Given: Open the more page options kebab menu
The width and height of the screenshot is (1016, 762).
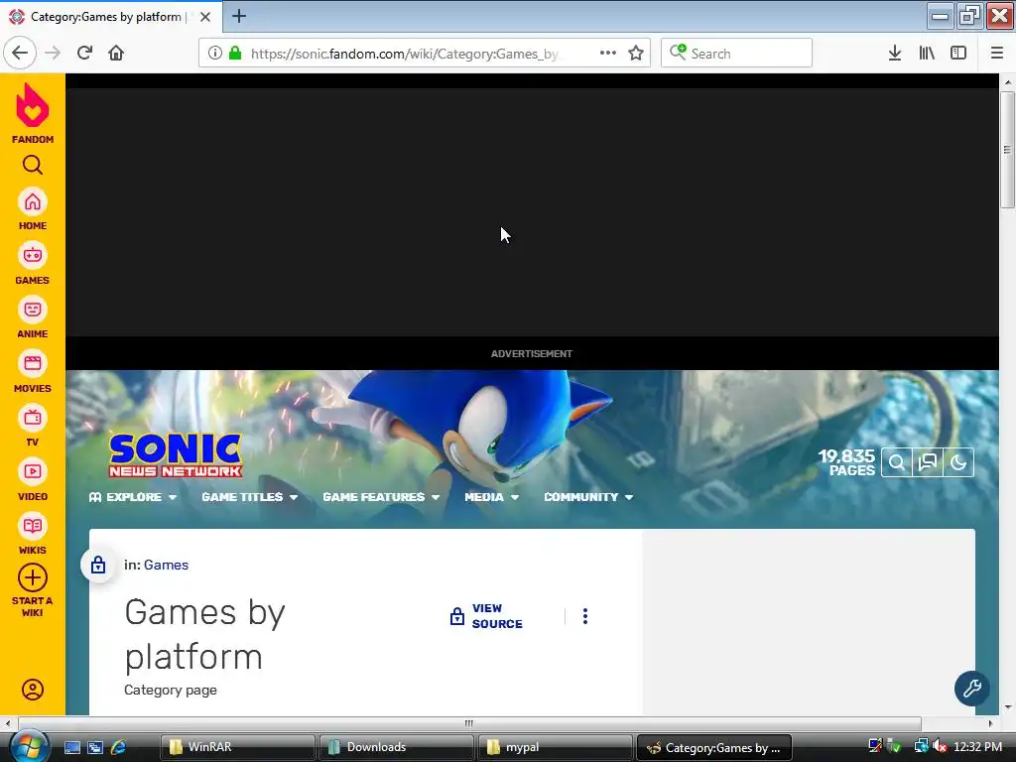Looking at the screenshot, I should point(585,616).
